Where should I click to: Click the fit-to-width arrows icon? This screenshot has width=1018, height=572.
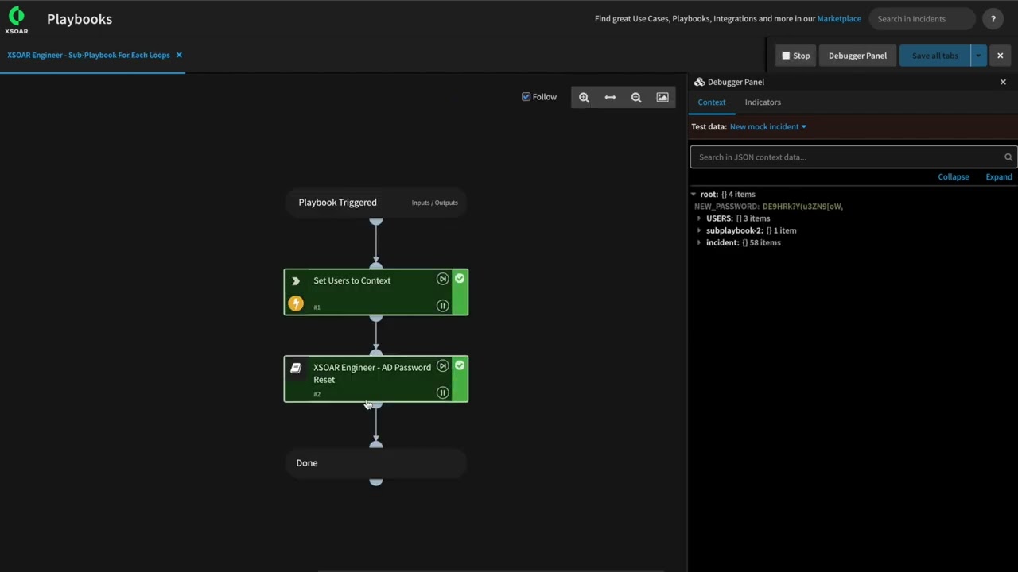610,97
